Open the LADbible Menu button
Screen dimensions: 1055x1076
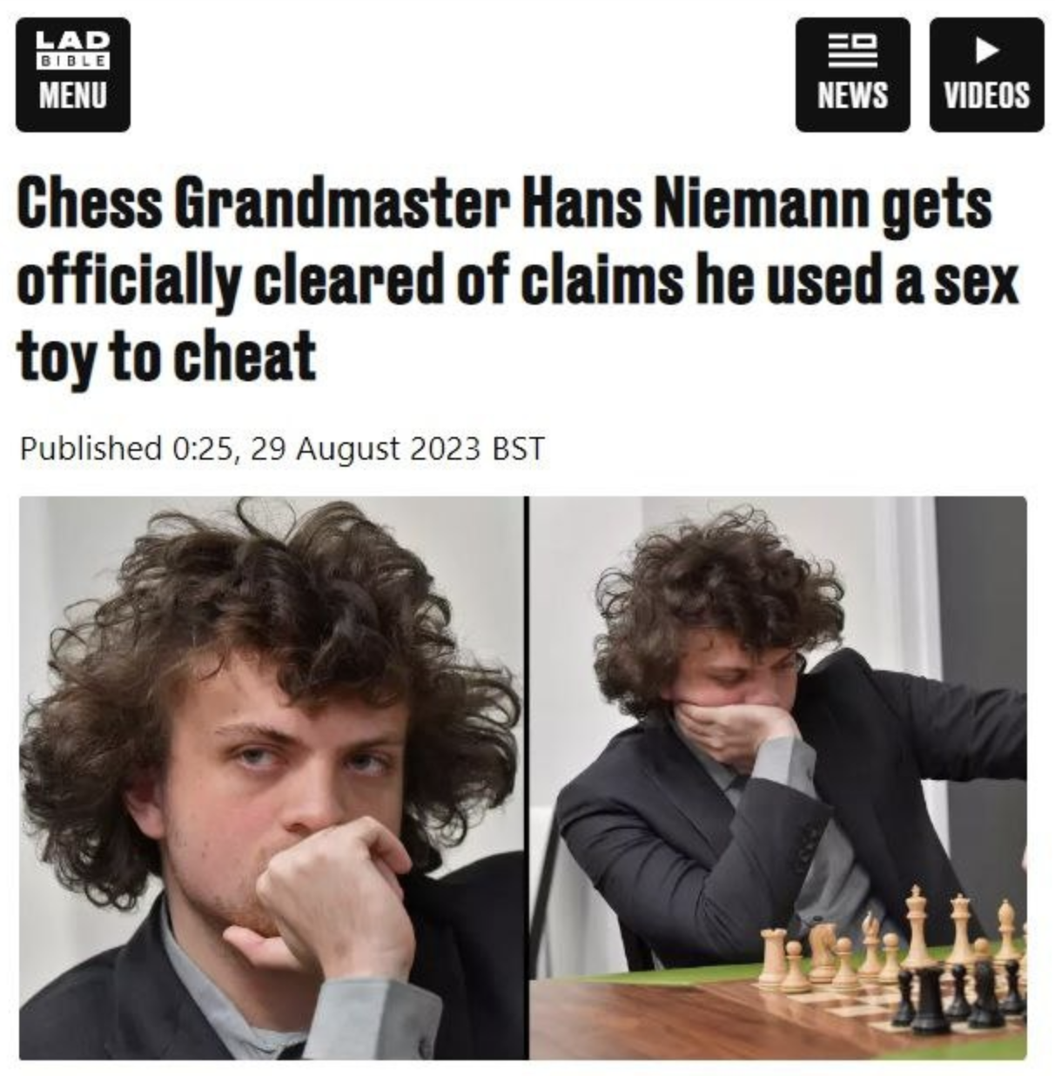click(x=73, y=75)
